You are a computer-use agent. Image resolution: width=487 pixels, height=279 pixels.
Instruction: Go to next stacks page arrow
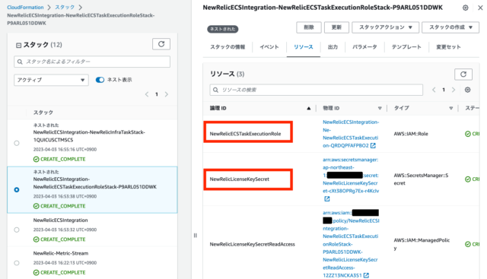pos(167,94)
